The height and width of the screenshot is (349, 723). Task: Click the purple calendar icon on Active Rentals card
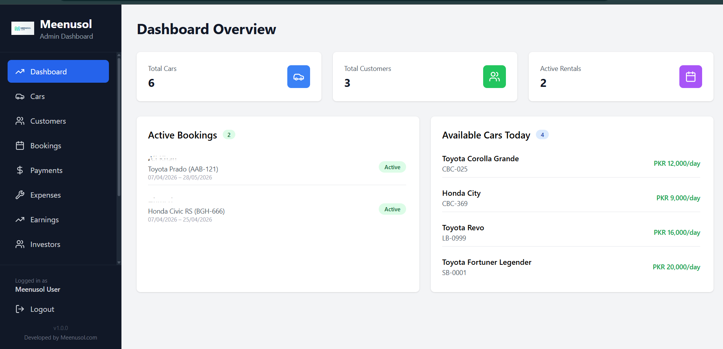[690, 76]
